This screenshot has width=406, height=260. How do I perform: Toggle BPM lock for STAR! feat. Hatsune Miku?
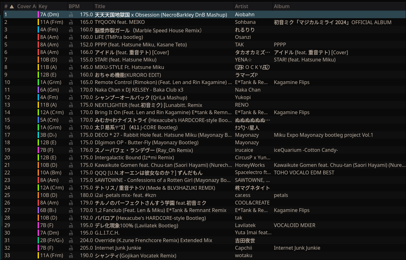[71, 60]
